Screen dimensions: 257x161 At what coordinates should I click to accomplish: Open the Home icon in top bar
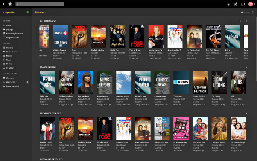tap(10, 4)
